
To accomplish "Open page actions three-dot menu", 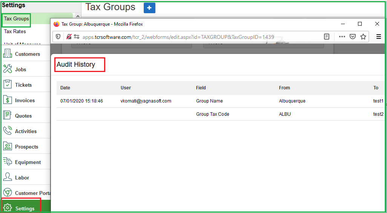I will coord(342,37).
